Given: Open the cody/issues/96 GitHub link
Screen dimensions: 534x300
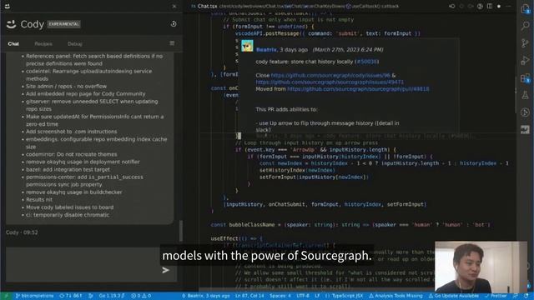Looking at the screenshot, I should 330,75.
